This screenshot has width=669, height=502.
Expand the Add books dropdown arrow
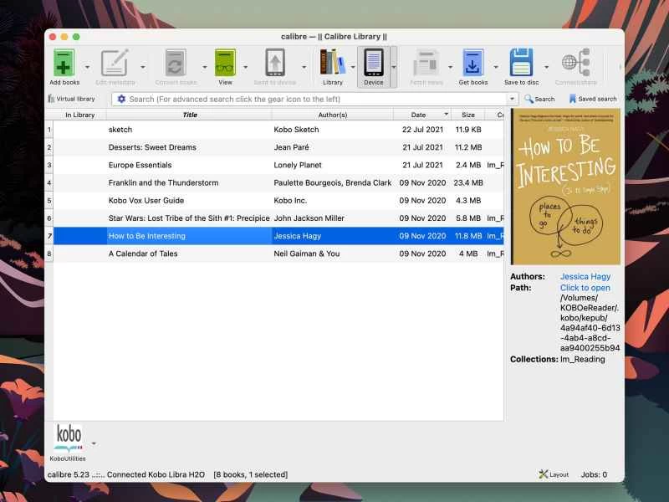pyautogui.click(x=85, y=67)
